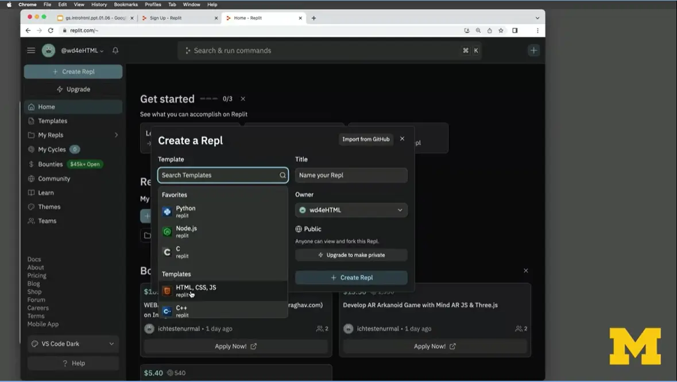Open the browser zoom icon
677x382 pixels.
coord(478,30)
